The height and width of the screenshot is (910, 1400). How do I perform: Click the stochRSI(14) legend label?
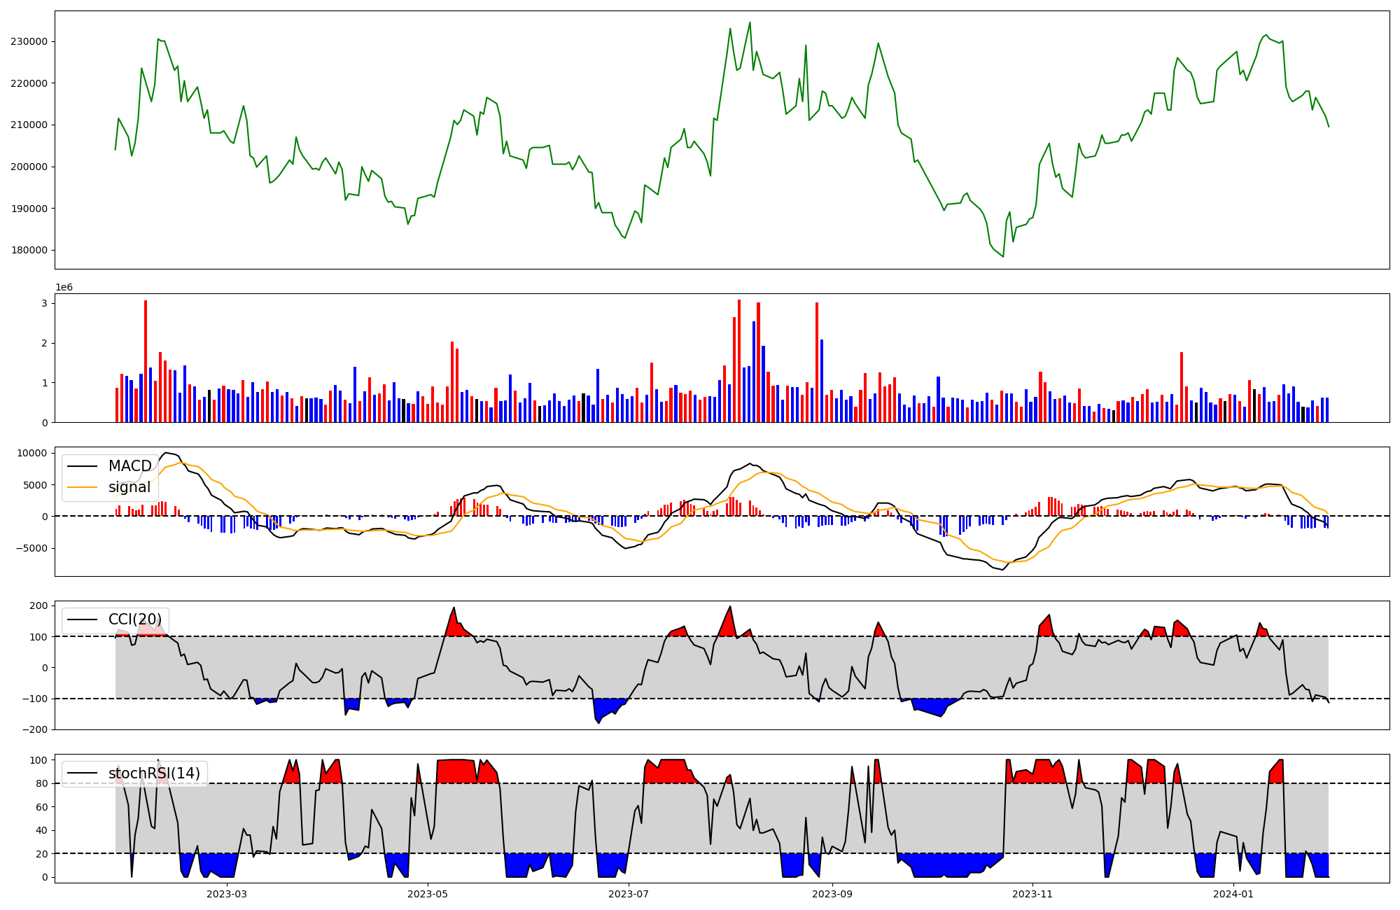click(154, 773)
